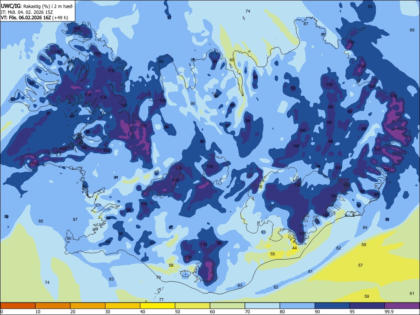Click the humidity value 60 on the map
This screenshot has width=420, height=315.
[x=232, y=60]
